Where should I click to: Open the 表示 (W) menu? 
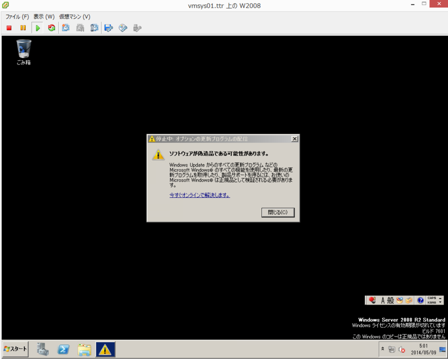tap(44, 17)
